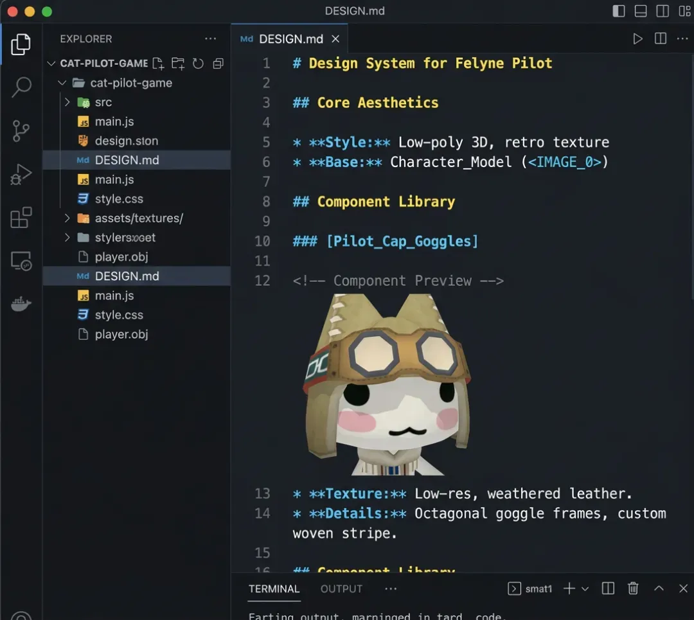This screenshot has width=694, height=620.
Task: Split the editor to the right
Action: pos(661,39)
